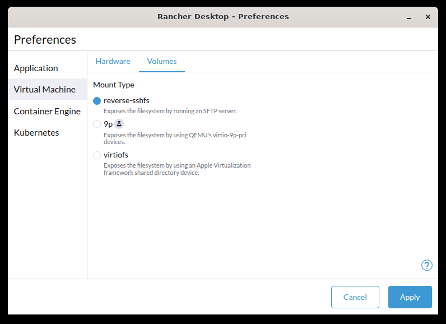Select the reverse-sshfs mount type
Image resolution: width=446 pixels, height=324 pixels.
coord(97,101)
